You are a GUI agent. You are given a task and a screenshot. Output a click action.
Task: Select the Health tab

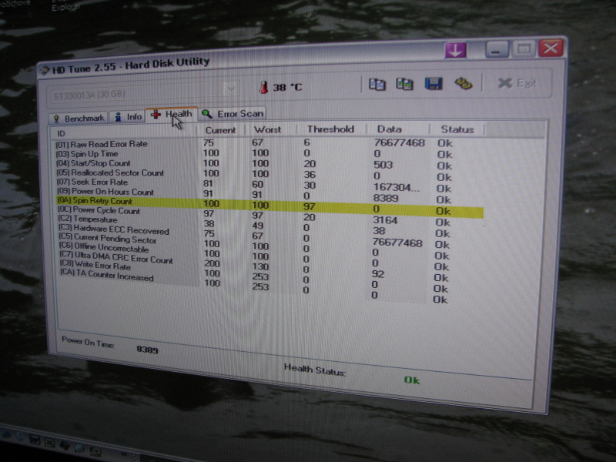[172, 115]
